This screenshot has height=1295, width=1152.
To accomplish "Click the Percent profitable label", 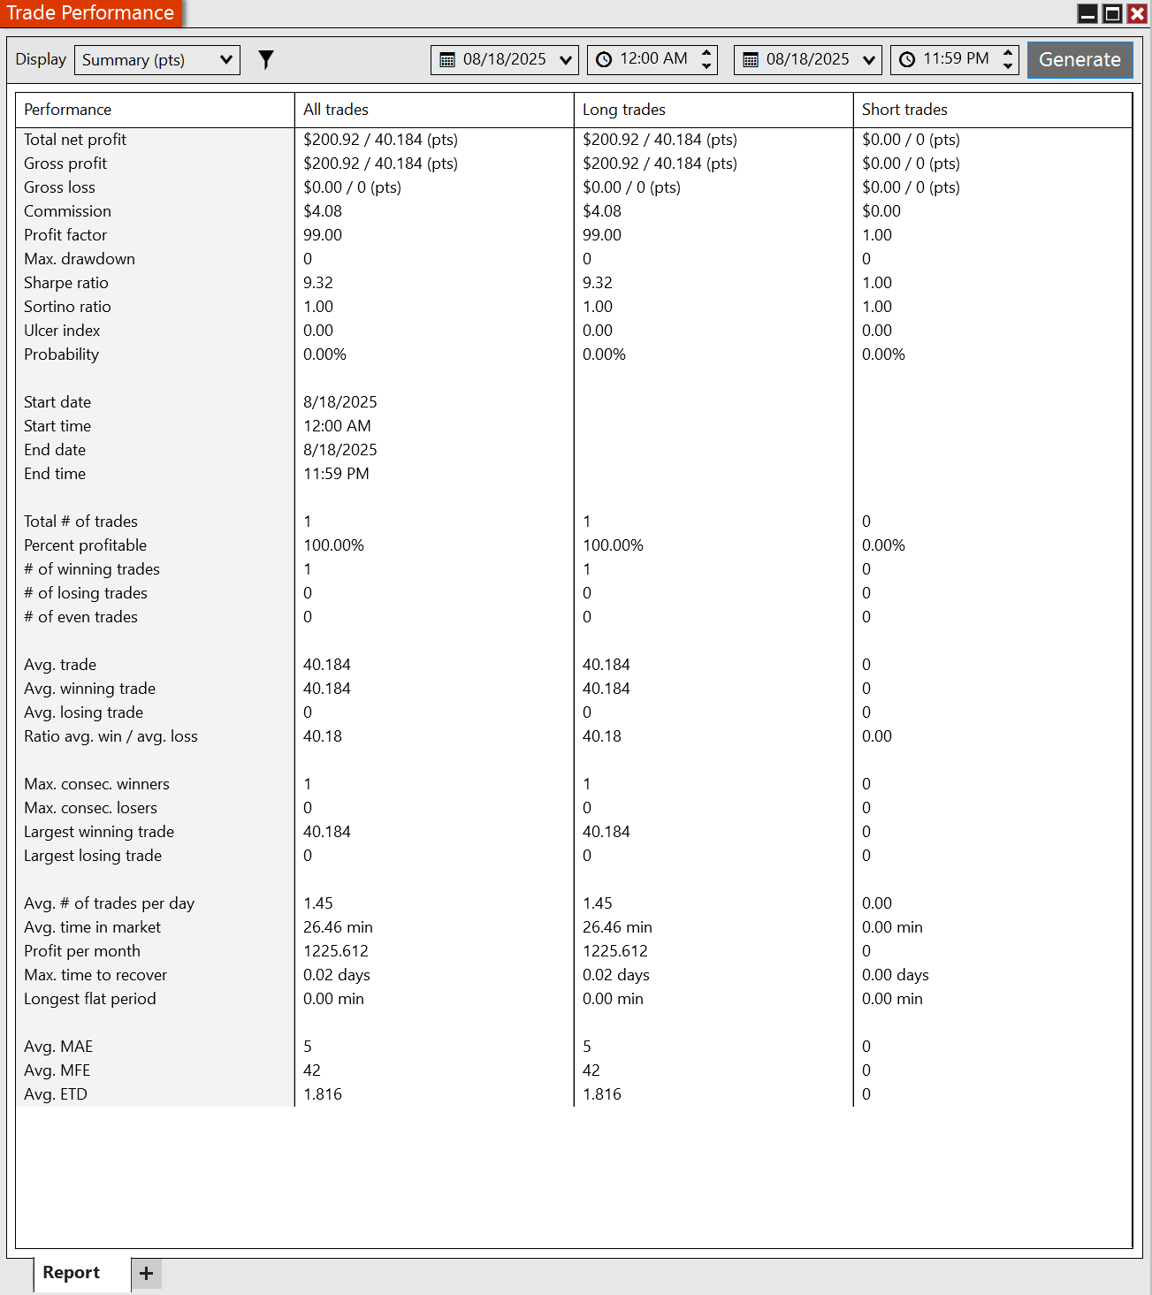I will point(85,545).
